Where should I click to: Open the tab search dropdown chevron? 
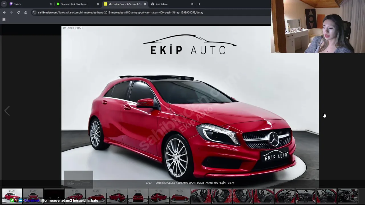4,4
